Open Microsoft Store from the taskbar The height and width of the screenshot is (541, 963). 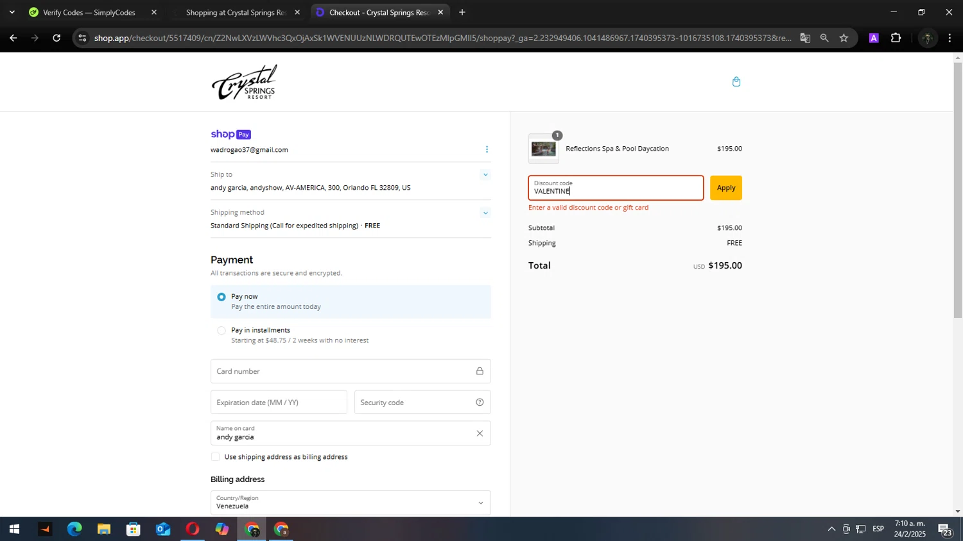(134, 529)
